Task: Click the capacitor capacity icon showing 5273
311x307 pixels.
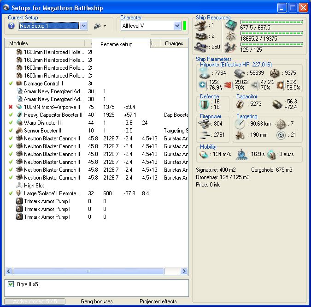Action: (240, 104)
